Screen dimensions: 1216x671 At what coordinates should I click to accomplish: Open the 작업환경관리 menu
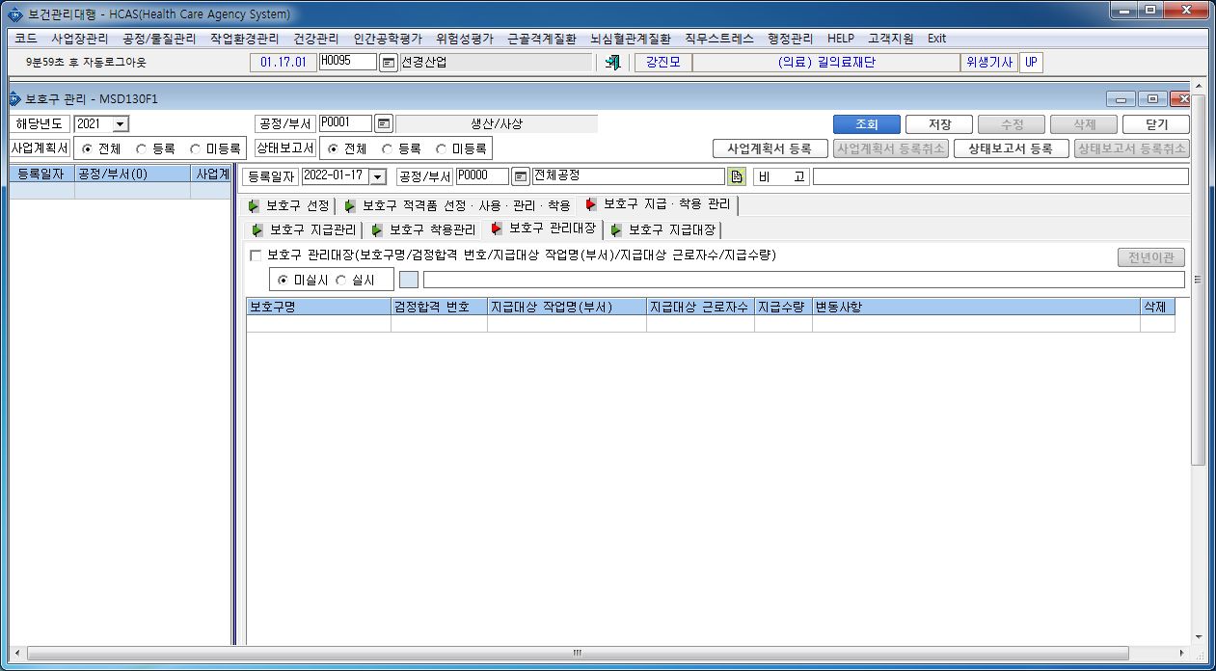click(x=244, y=39)
